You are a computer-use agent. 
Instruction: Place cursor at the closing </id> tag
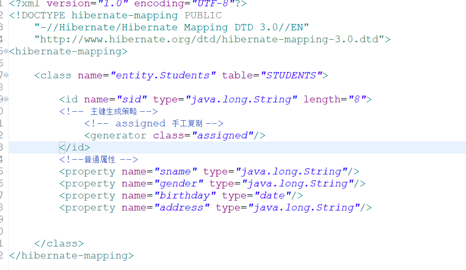pyautogui.click(x=75, y=147)
